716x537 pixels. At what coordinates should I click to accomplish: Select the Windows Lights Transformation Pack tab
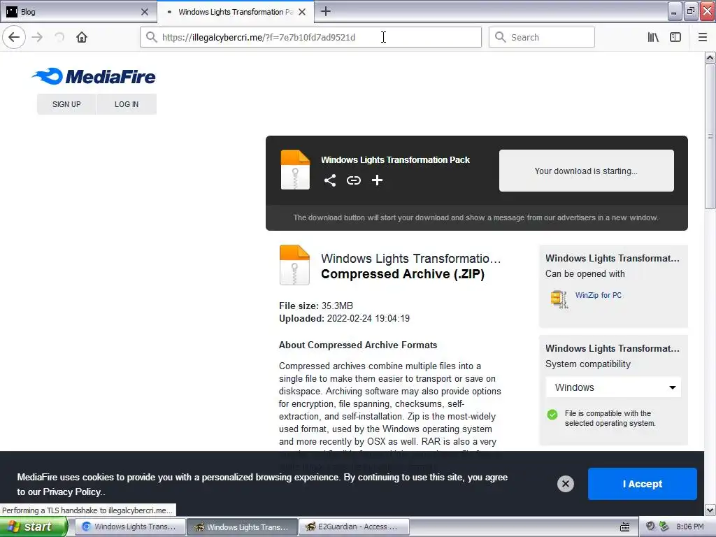235,12
